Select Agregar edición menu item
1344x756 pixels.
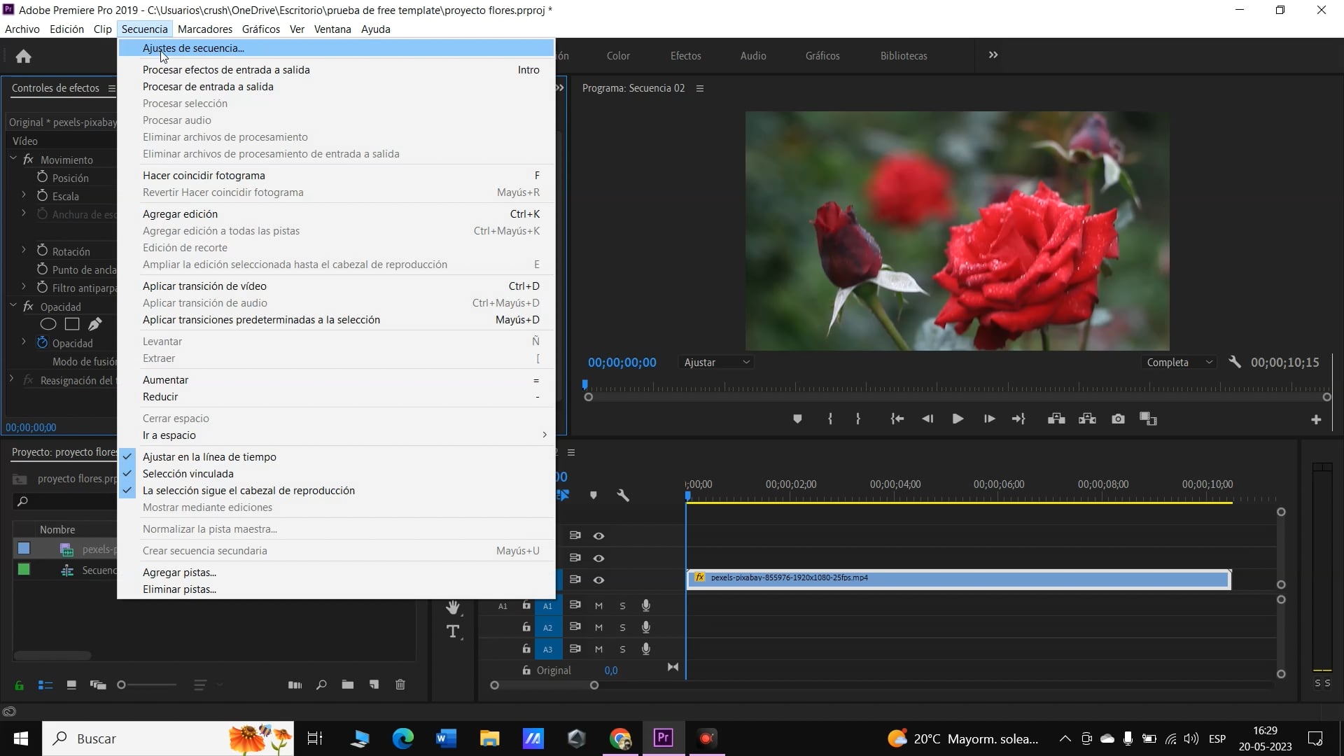[x=336, y=214]
